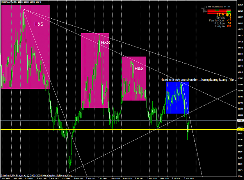
Task: Click the 'Hi to Low' label
Action: [x=219, y=23]
